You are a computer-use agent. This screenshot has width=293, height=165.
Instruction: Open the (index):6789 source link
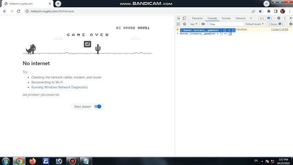click(280, 29)
